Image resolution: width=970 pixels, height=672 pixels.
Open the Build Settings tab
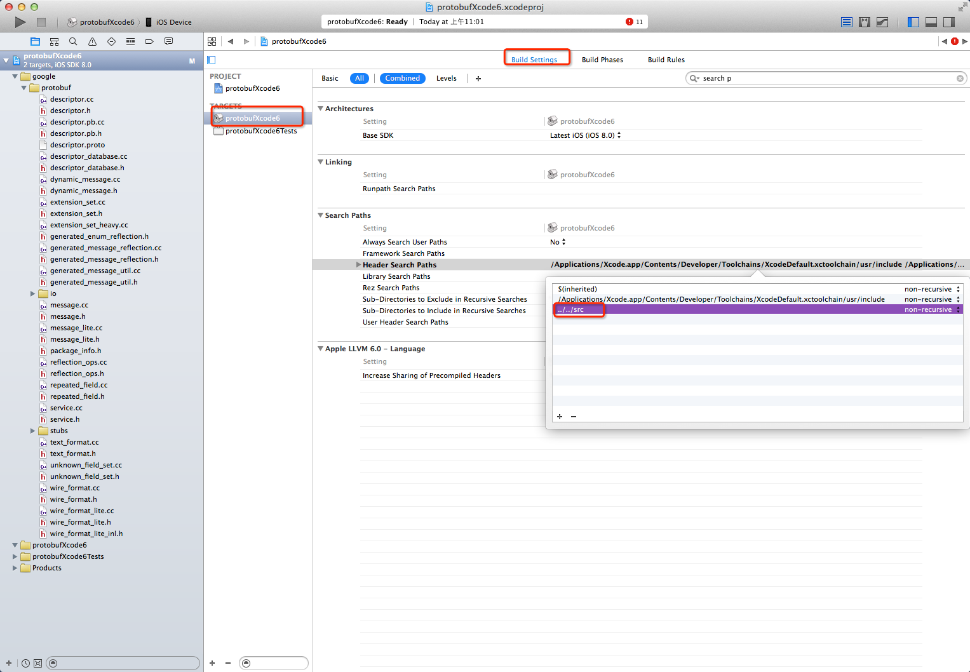(534, 60)
